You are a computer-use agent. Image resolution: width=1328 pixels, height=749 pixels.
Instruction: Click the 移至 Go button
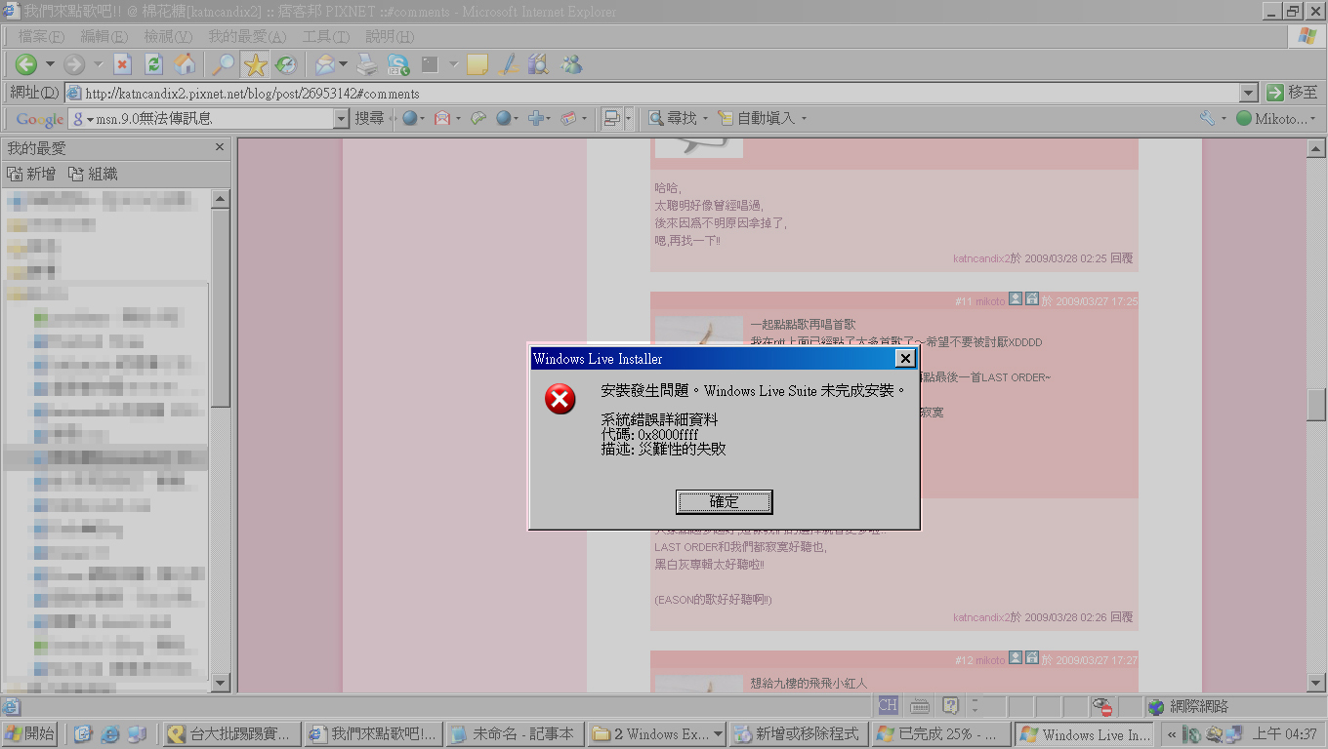click(x=1292, y=93)
